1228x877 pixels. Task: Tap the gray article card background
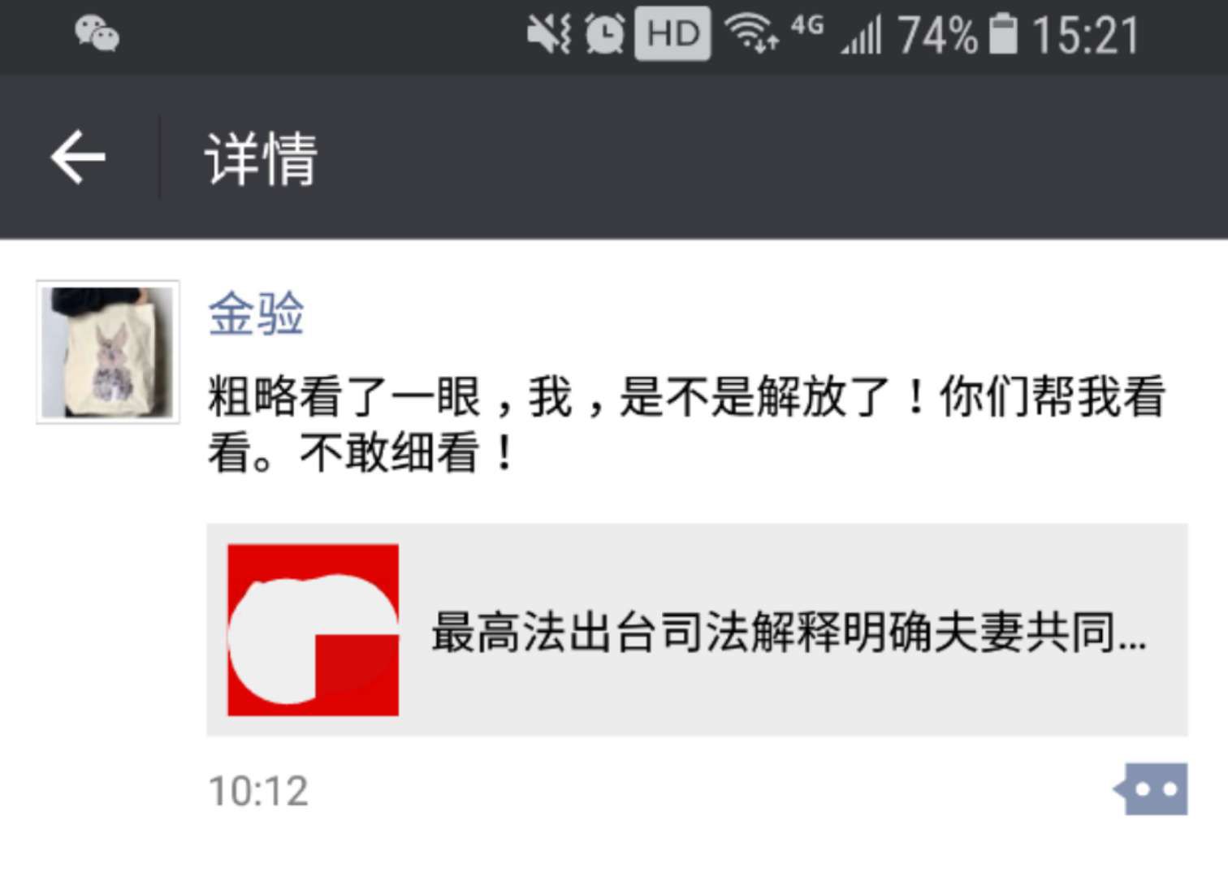697,630
